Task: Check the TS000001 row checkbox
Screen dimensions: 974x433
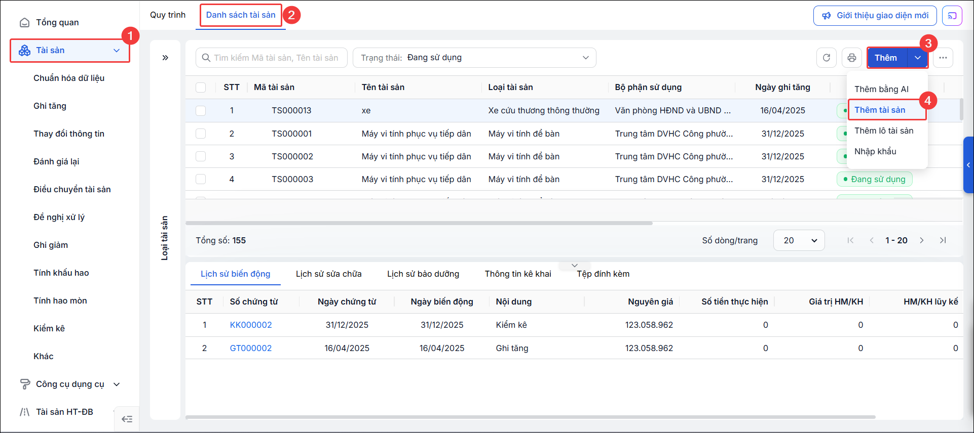Action: point(201,134)
